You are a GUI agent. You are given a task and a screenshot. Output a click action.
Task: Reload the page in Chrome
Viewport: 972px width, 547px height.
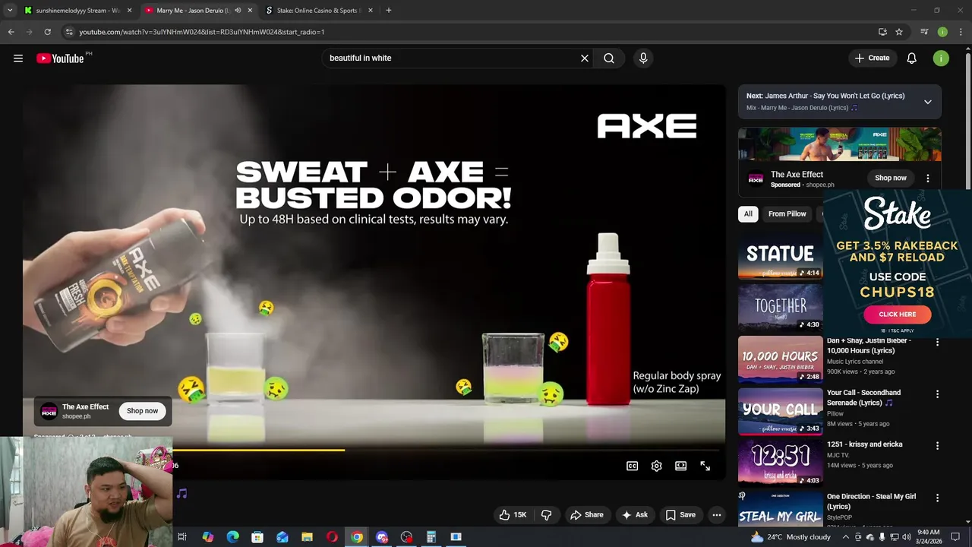(47, 32)
